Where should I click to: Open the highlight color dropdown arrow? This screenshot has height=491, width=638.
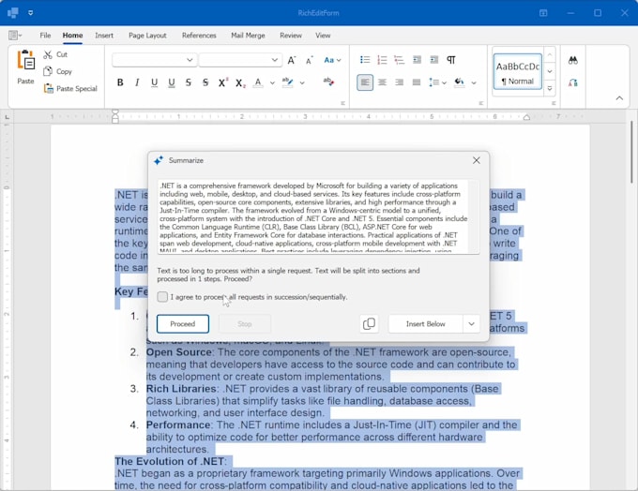(302, 82)
